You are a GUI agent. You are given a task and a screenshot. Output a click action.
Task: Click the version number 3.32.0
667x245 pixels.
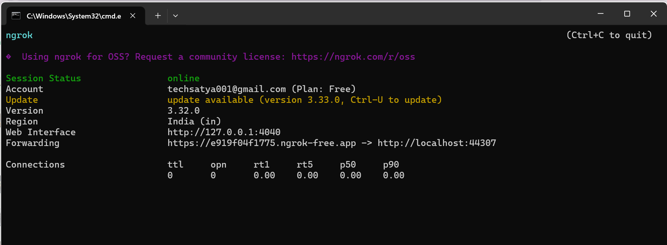[x=183, y=111]
